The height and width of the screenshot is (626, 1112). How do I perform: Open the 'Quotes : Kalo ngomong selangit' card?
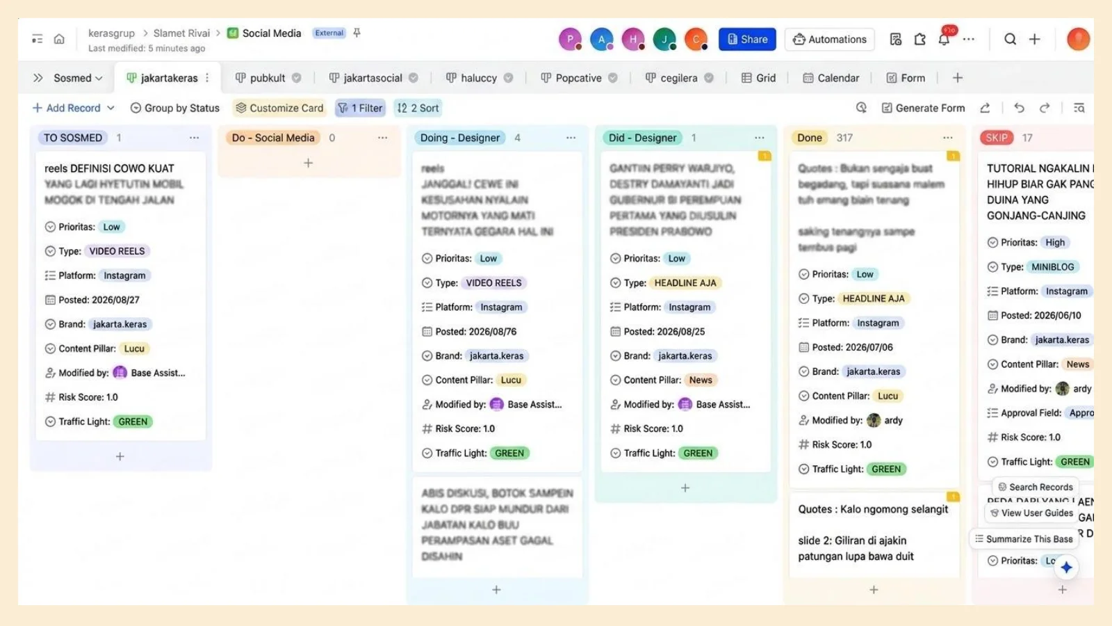point(873,509)
